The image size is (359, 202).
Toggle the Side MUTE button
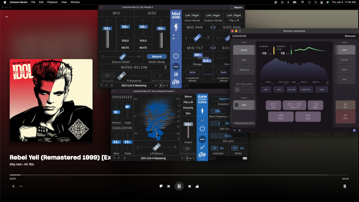(x=143, y=48)
